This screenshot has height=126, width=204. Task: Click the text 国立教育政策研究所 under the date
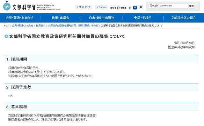point(181,47)
